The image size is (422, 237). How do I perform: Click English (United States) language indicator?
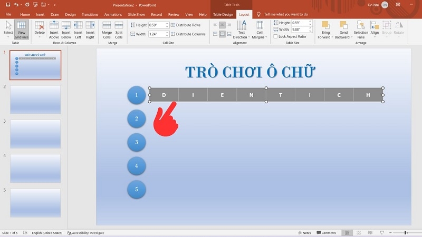tap(47, 233)
